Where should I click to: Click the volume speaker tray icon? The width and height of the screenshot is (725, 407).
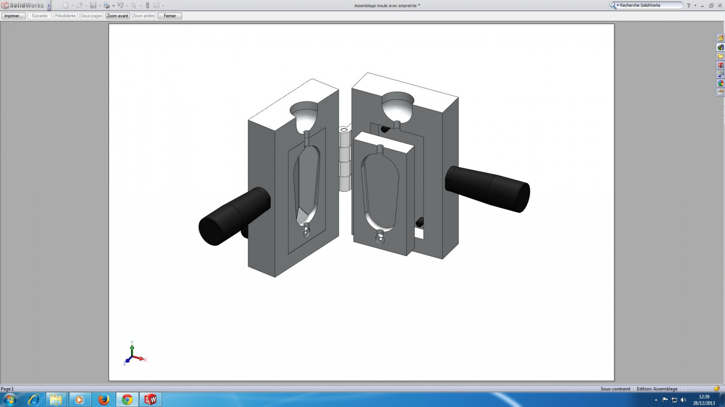pos(683,400)
